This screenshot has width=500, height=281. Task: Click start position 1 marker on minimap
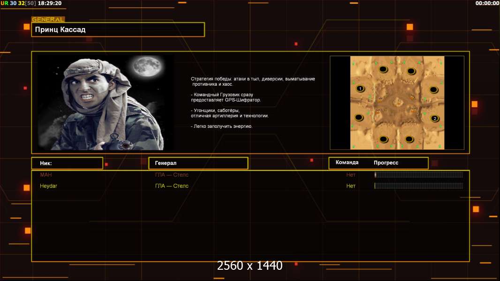point(360,89)
